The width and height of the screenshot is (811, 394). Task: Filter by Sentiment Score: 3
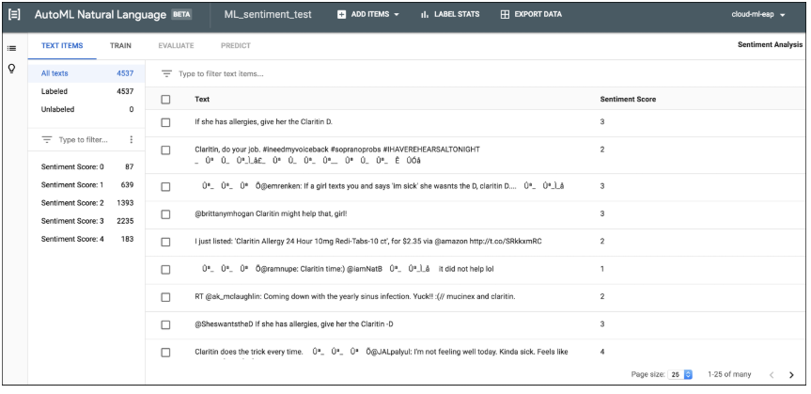click(86, 221)
